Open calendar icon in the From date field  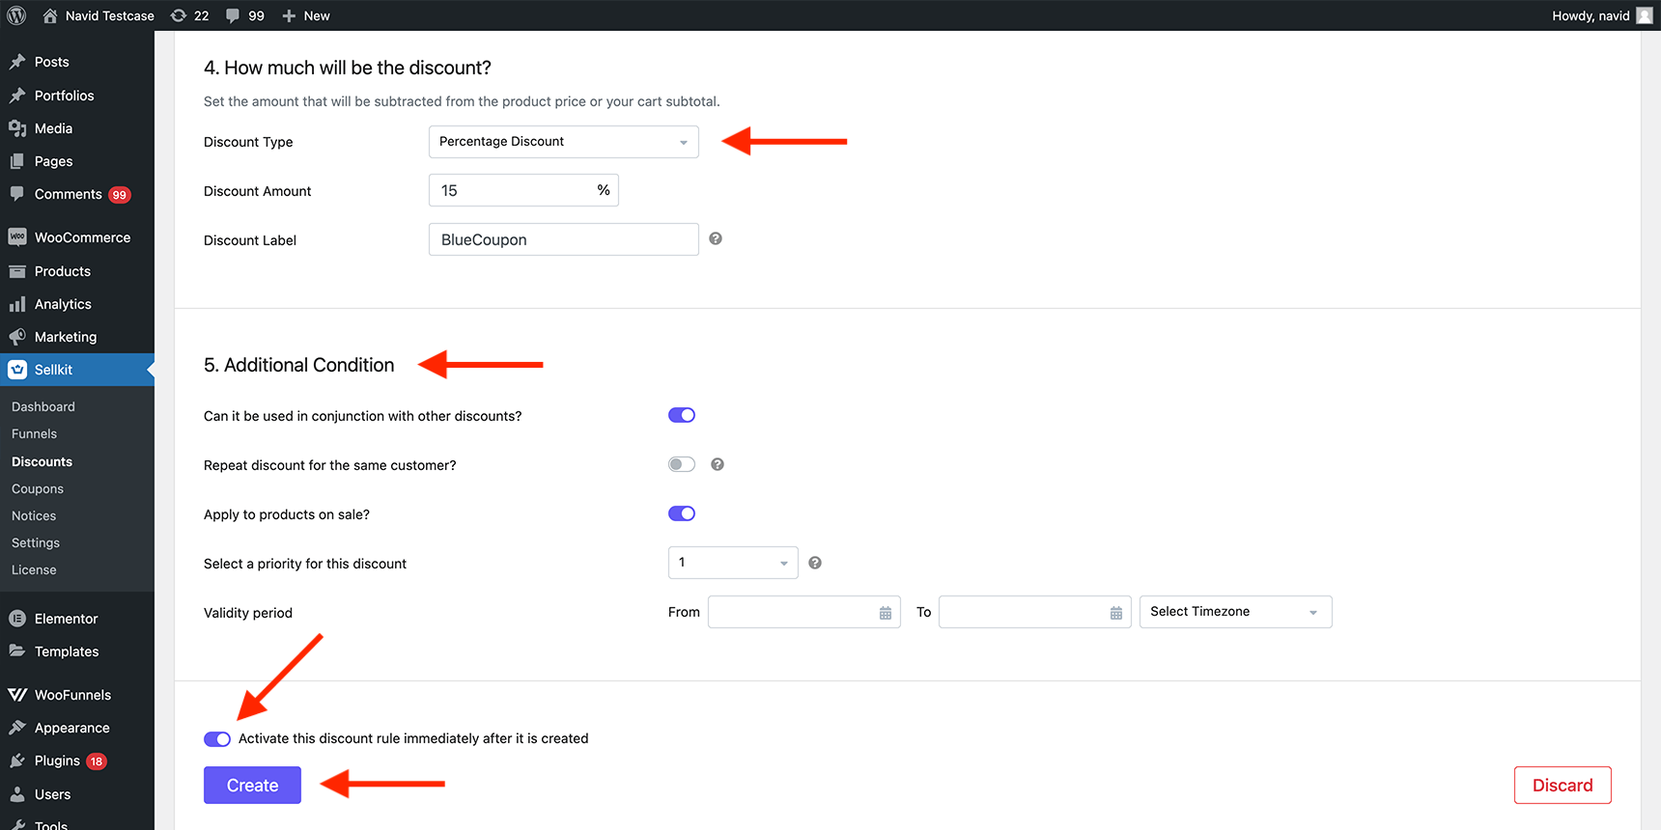(x=886, y=613)
